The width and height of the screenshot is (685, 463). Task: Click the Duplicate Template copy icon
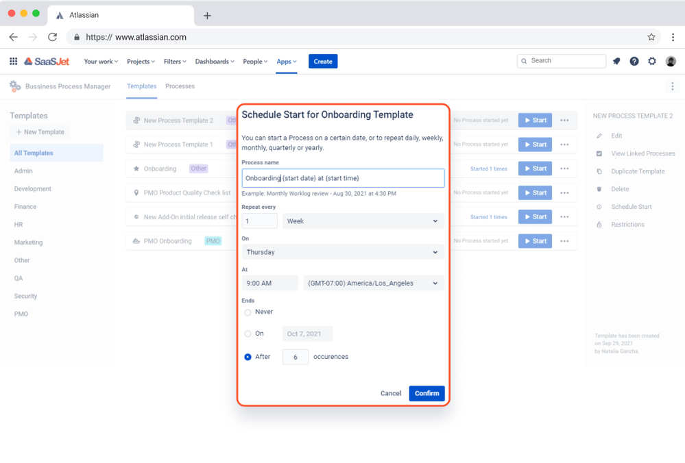point(599,171)
